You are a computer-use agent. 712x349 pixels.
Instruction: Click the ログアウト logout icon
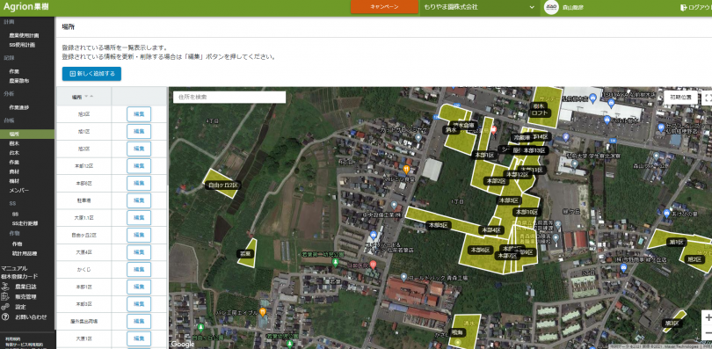[683, 8]
